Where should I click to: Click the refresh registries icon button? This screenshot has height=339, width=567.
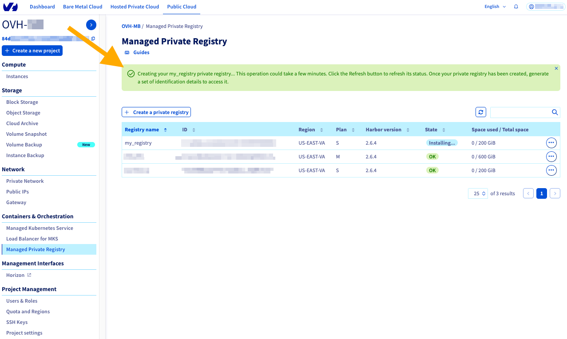coord(481,112)
